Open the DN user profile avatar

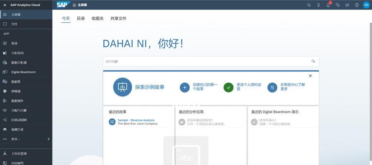pos(366,5)
